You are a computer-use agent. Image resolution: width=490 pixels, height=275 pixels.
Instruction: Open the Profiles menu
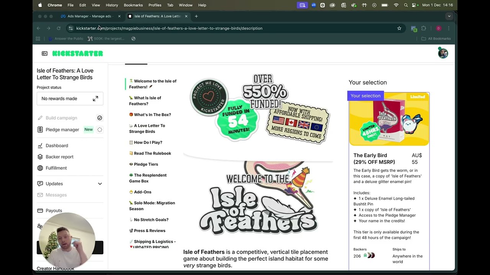155,5
